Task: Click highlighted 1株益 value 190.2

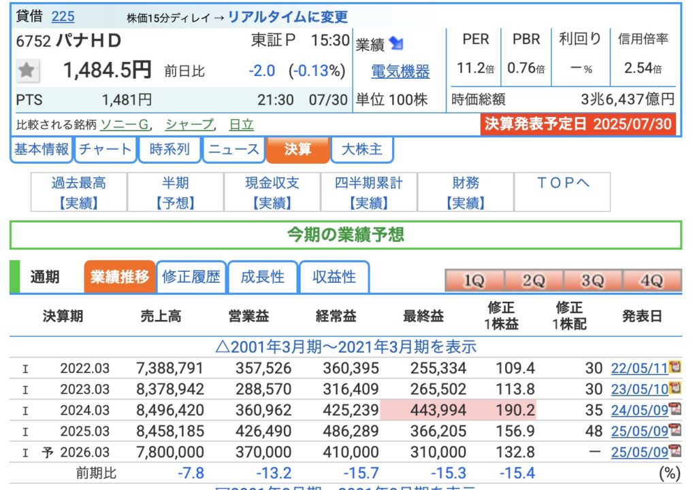Action: 515,410
